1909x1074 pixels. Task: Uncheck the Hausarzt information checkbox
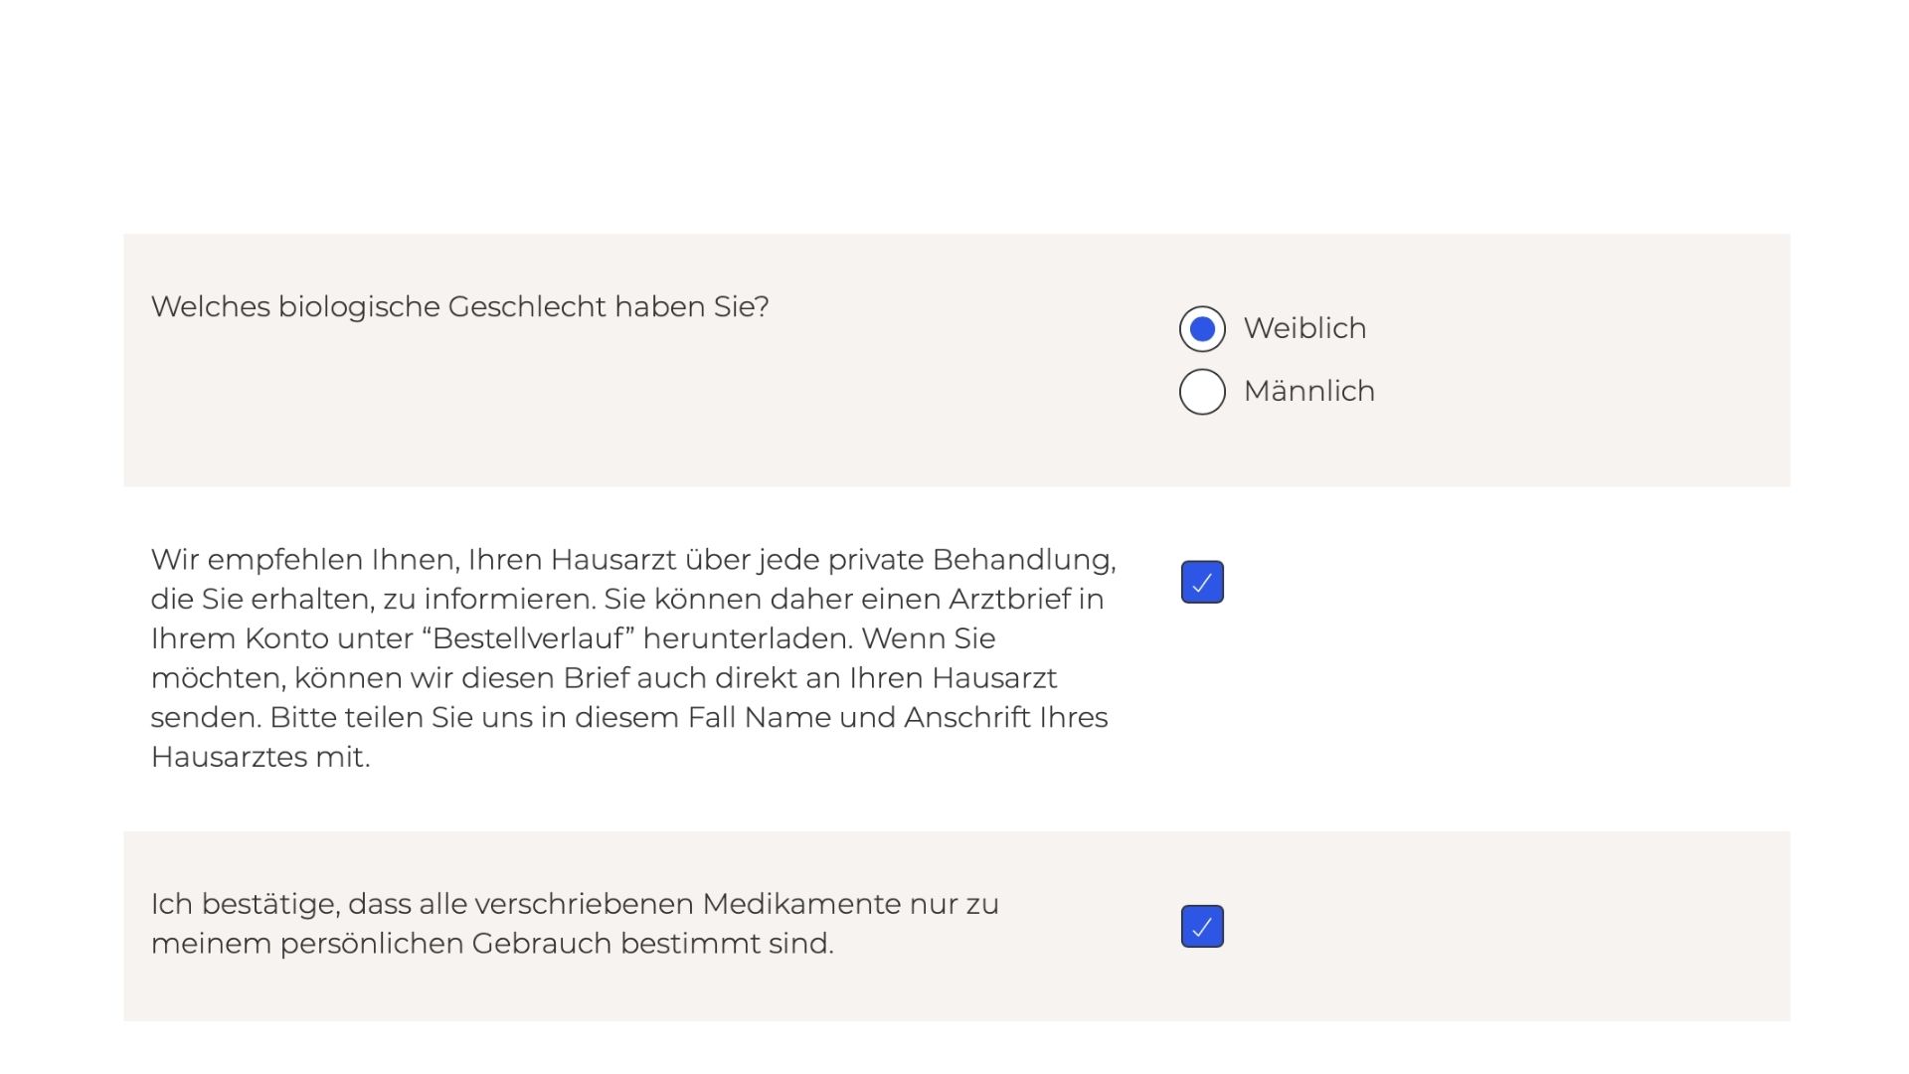click(1202, 583)
